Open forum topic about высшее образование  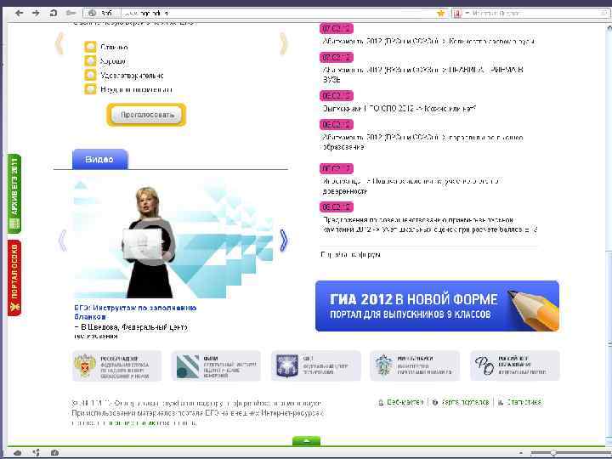pos(422,142)
